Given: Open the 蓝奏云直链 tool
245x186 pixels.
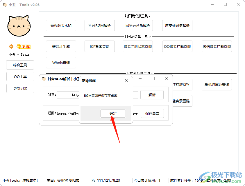Looking at the screenshot, I should click(x=182, y=101).
